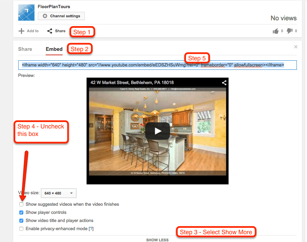The width and height of the screenshot is (307, 242).
Task: Click the thumbs up like icon
Action: [x=276, y=31]
